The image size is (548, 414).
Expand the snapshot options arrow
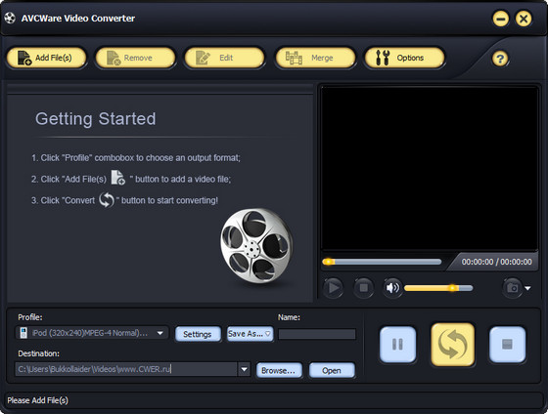527,288
